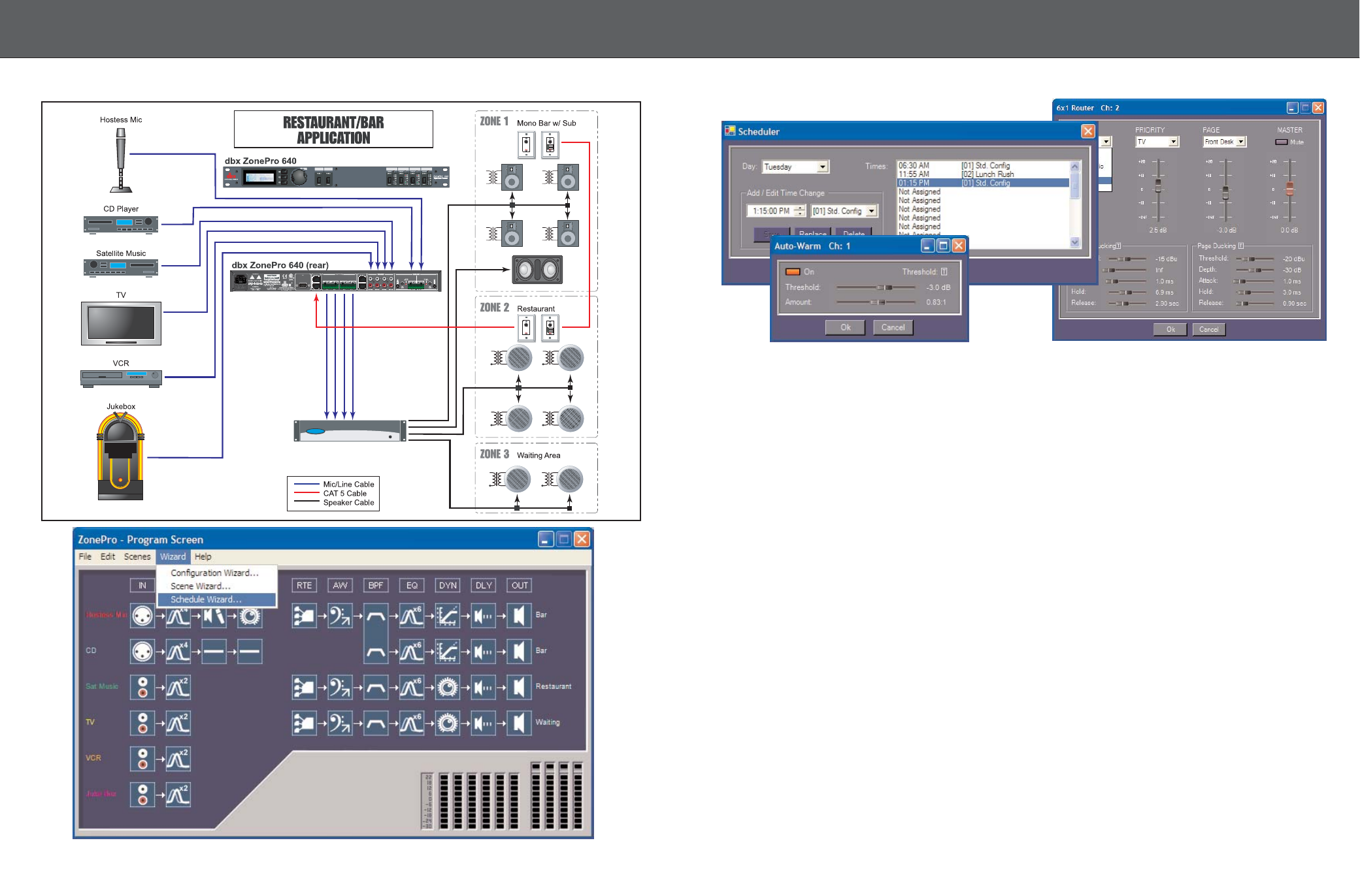Image resolution: width=1360 pixels, height=879 pixels.
Task: Select 06:30 AM Std. Config schedule entry
Action: pyautogui.click(x=983, y=166)
